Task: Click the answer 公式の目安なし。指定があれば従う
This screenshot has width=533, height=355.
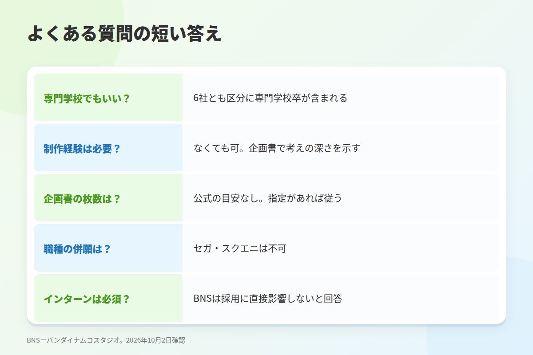Action: 268,198
